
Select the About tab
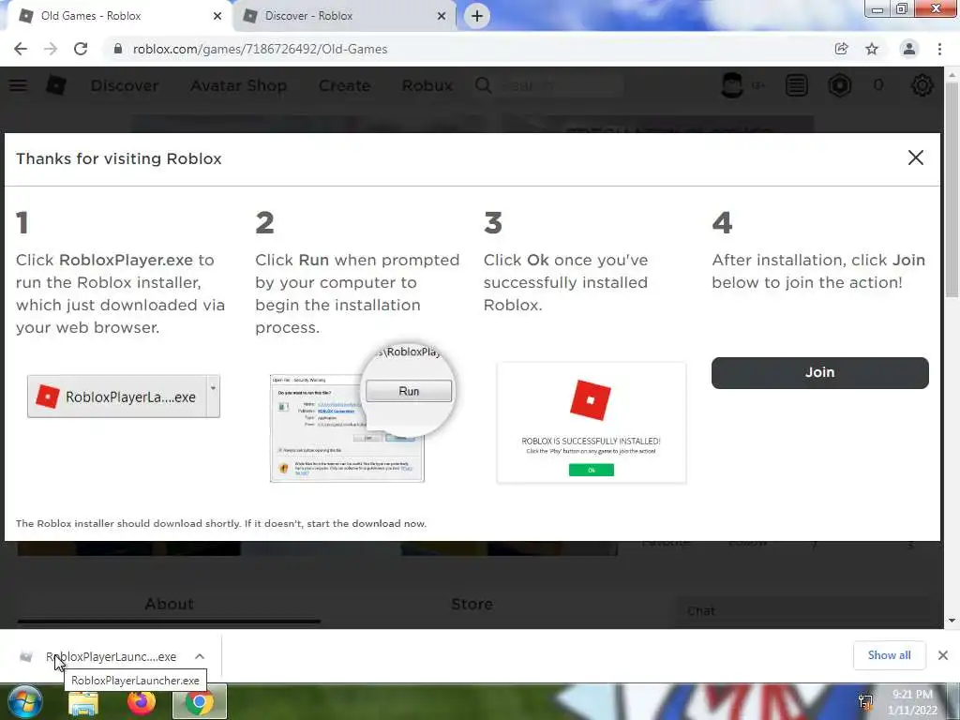(x=169, y=605)
